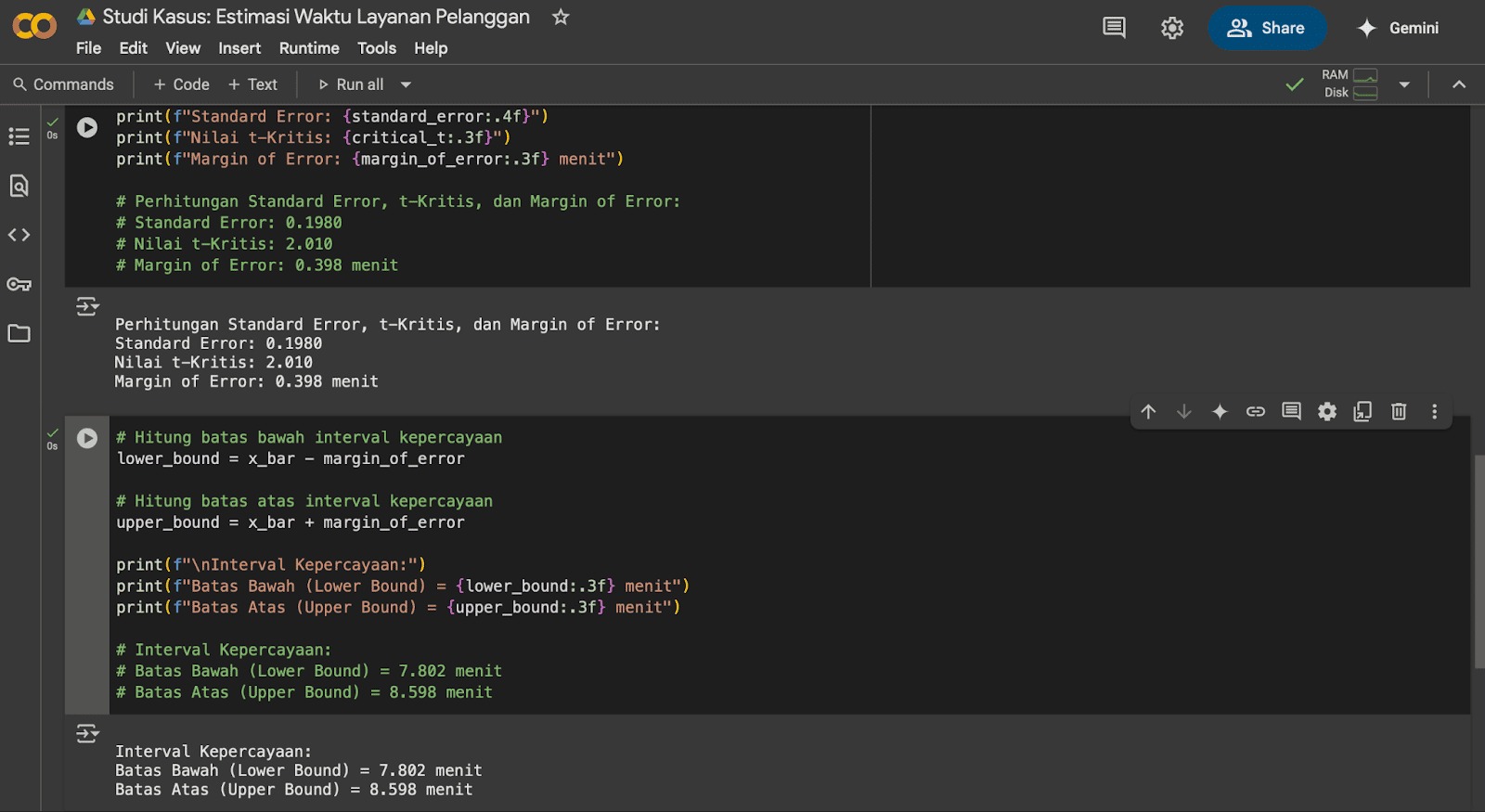The height and width of the screenshot is (812, 1485).
Task: Click the Share button
Action: pos(1267,28)
